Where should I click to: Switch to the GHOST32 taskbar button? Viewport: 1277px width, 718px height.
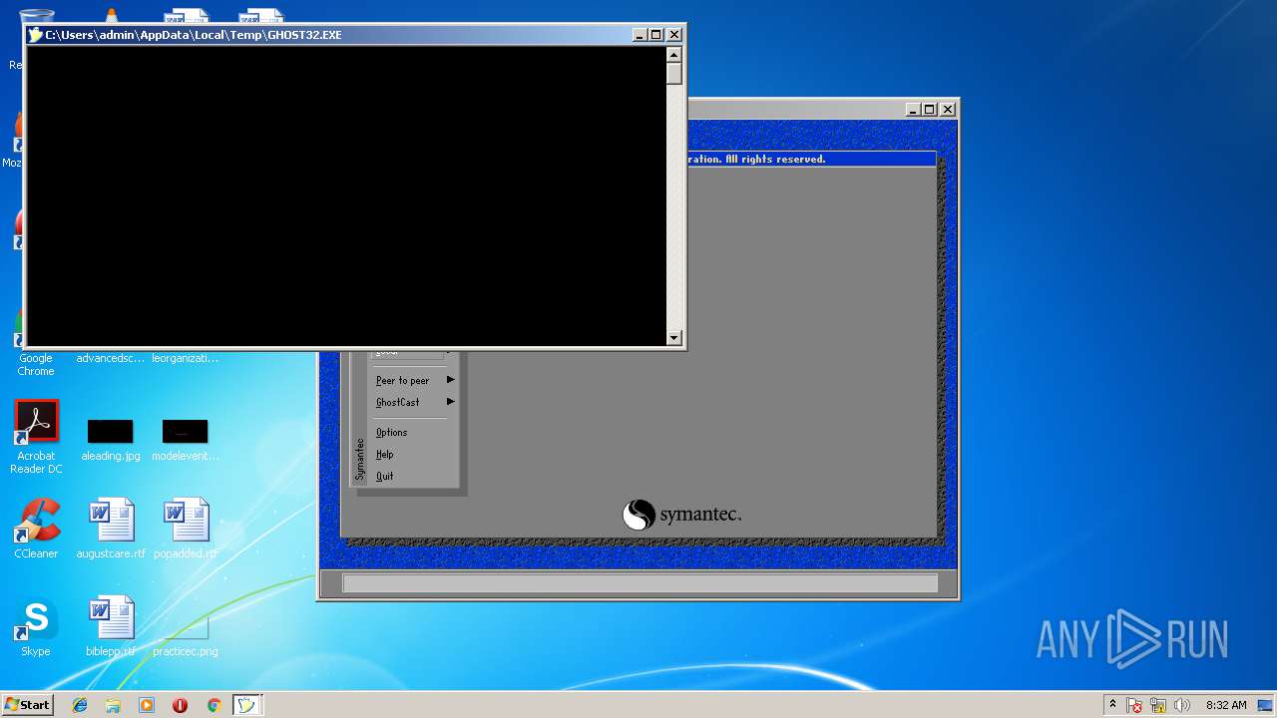tap(246, 705)
